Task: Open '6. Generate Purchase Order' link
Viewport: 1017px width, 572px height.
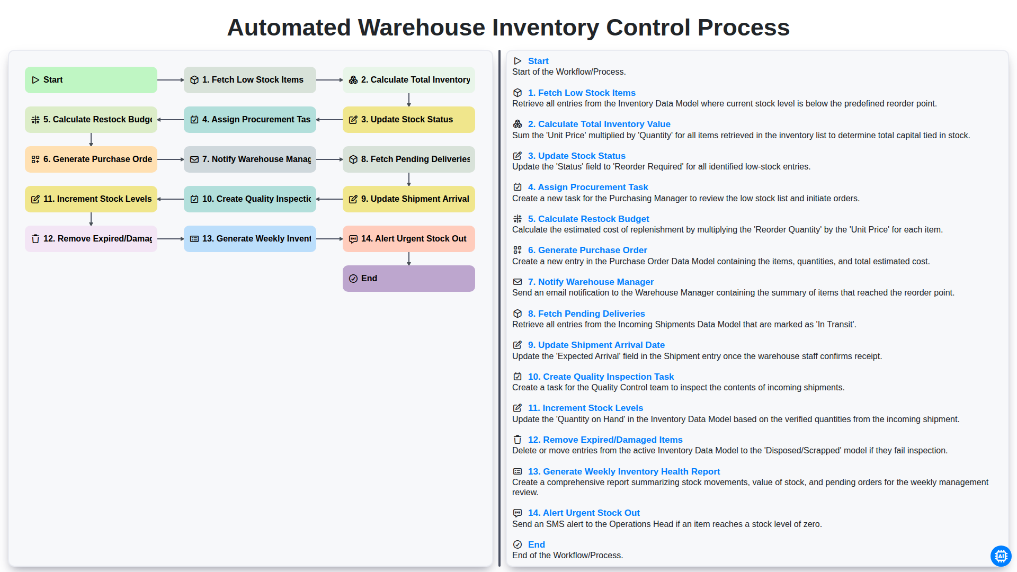Action: point(587,250)
